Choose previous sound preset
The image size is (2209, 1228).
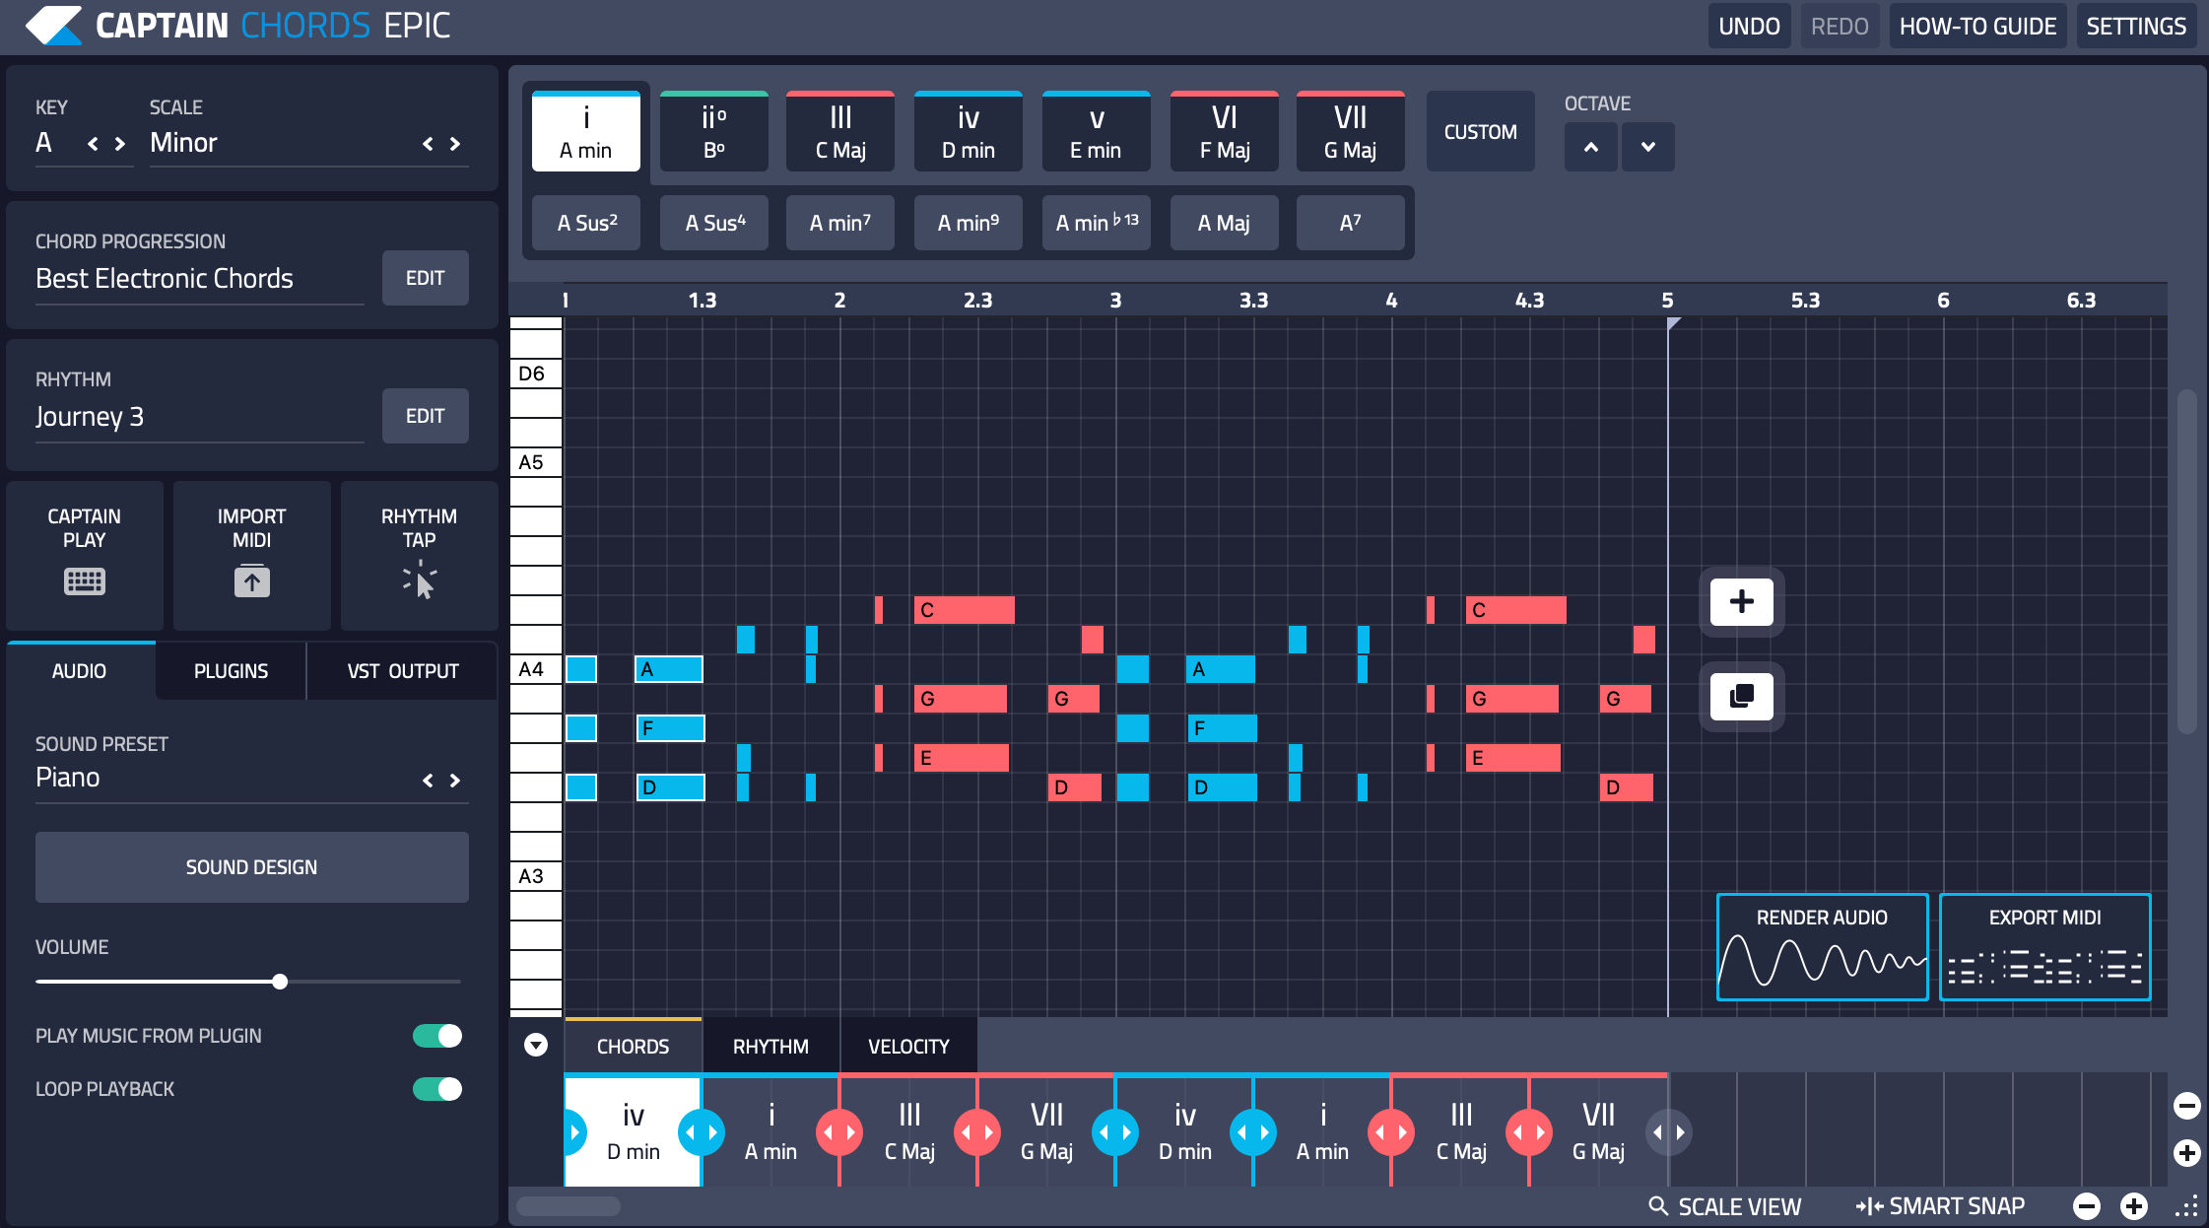coord(428,781)
